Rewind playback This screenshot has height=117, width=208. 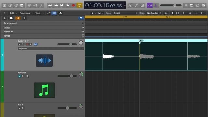click(50, 6)
